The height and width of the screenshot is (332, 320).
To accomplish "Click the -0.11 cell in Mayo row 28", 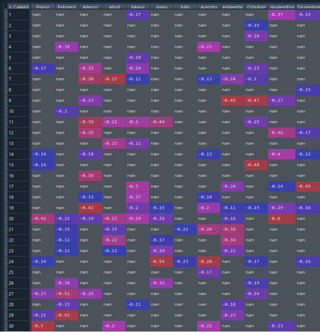I will [x=138, y=305].
